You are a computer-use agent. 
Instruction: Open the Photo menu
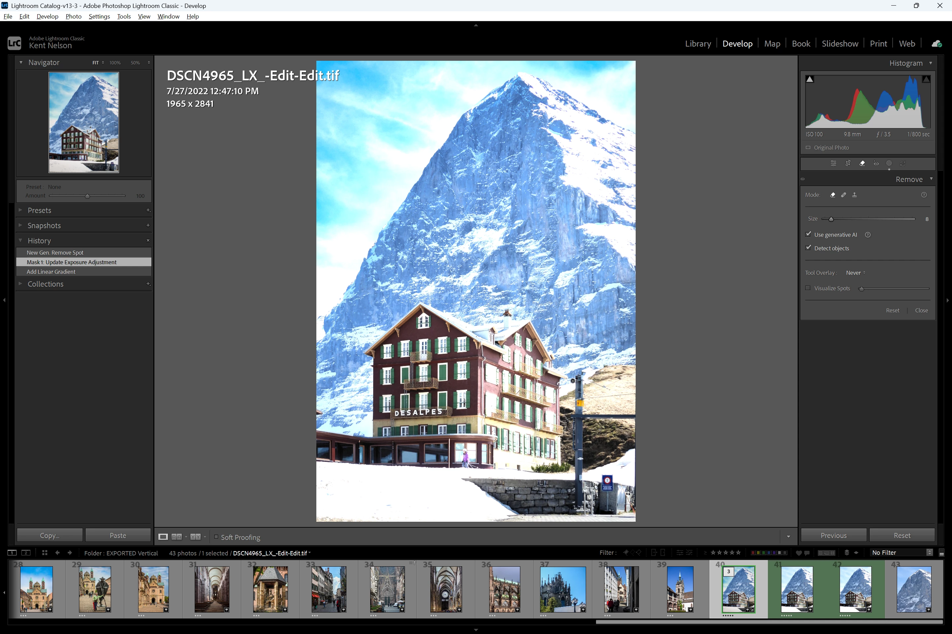pos(73,16)
